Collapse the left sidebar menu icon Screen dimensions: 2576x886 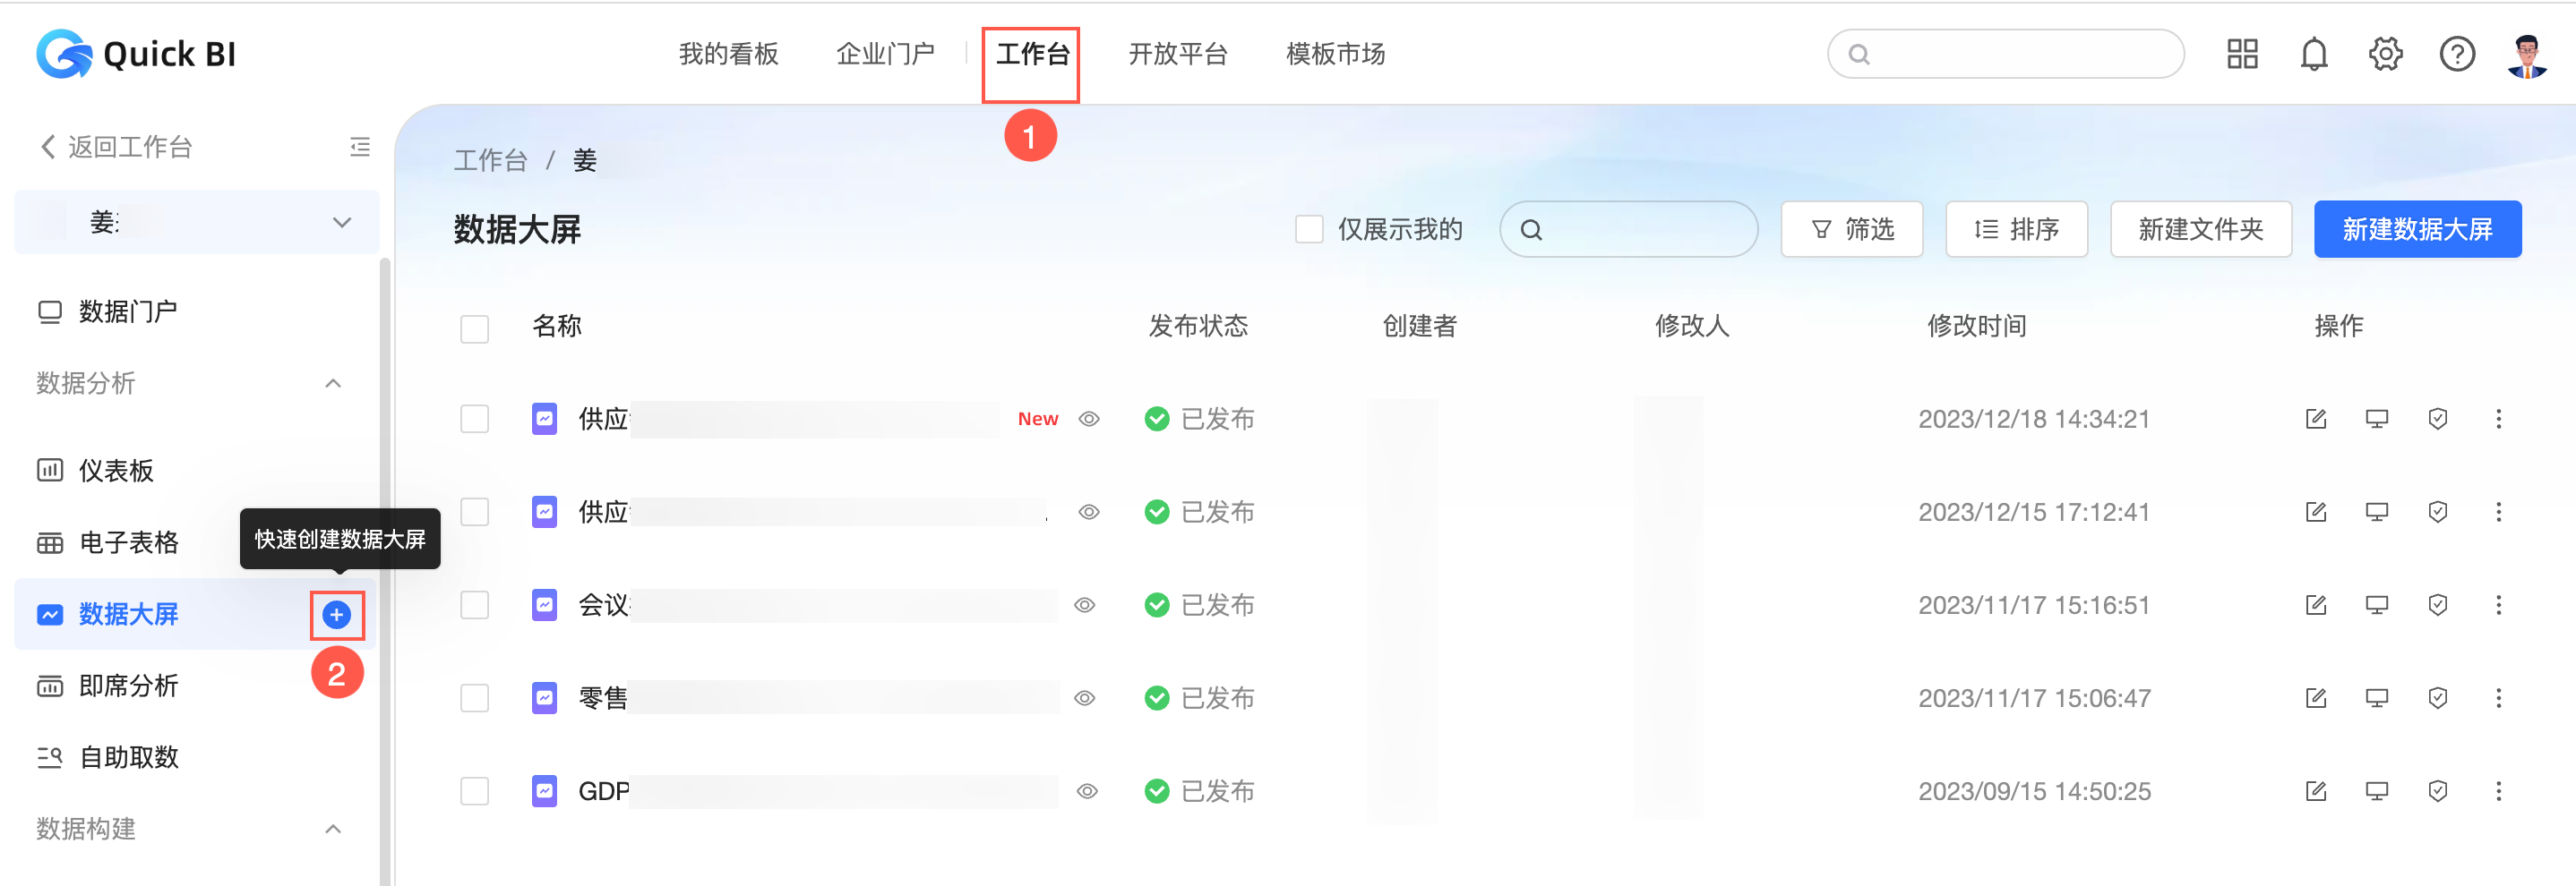[x=360, y=147]
